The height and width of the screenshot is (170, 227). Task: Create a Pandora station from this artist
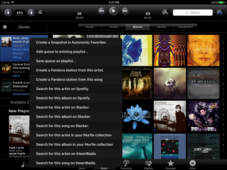coord(76,70)
